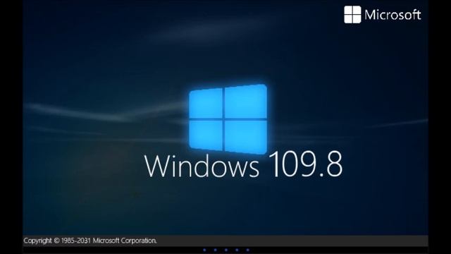Click the Microsoft four-square logo icon
This screenshot has height=254, width=451.
(x=352, y=15)
